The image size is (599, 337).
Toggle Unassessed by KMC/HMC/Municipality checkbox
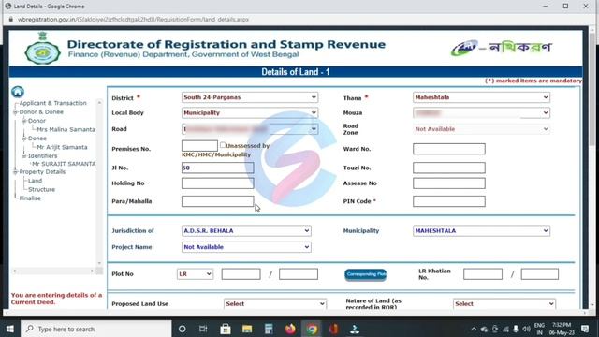click(x=223, y=145)
